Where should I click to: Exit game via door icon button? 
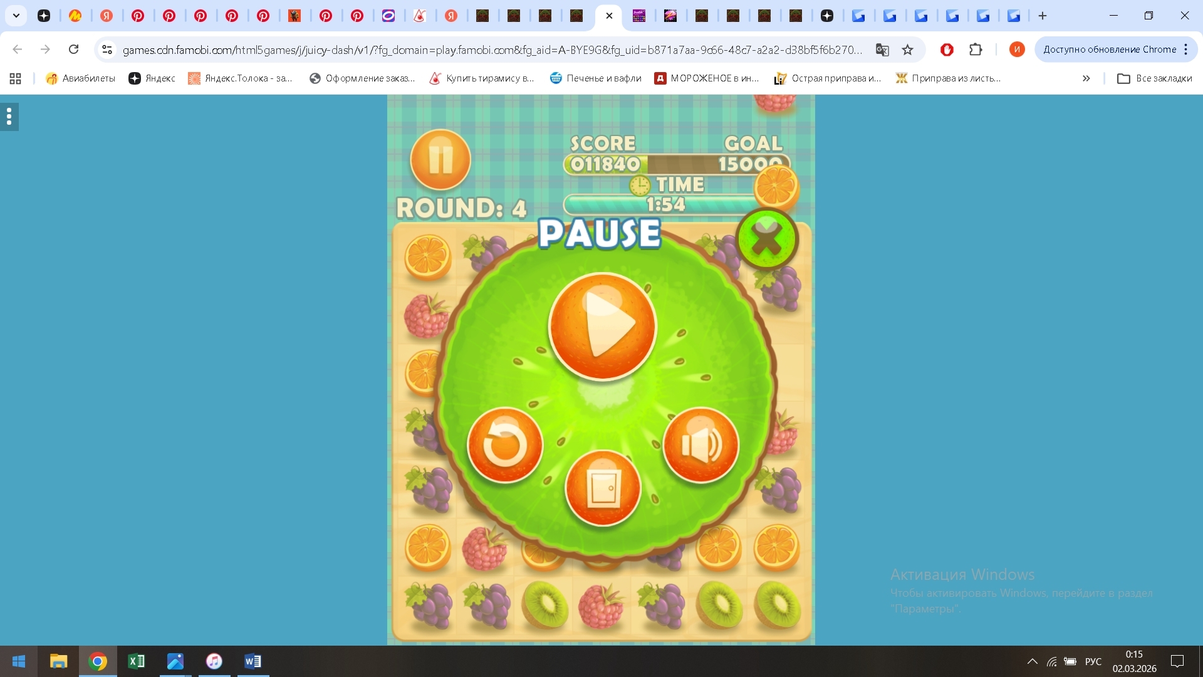click(603, 488)
